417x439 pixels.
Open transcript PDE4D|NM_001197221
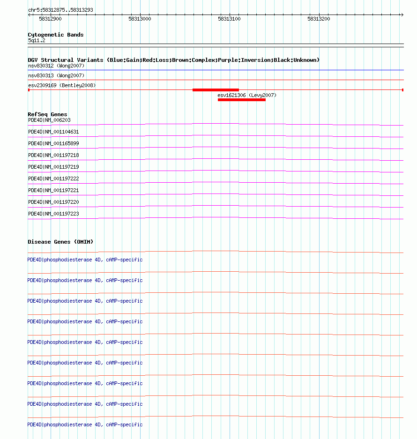pos(53,190)
